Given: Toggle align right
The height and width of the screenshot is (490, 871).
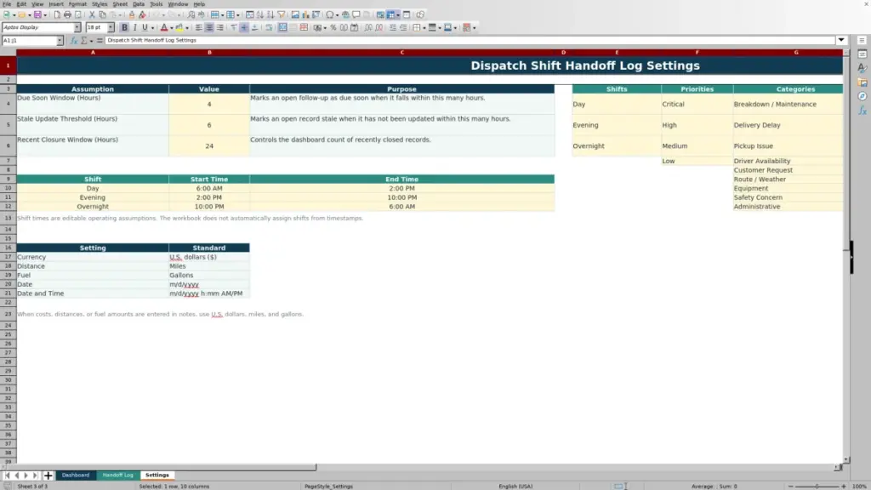Looking at the screenshot, I should pos(220,28).
